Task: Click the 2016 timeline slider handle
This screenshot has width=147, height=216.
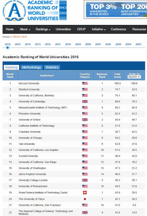Action: 7,48
